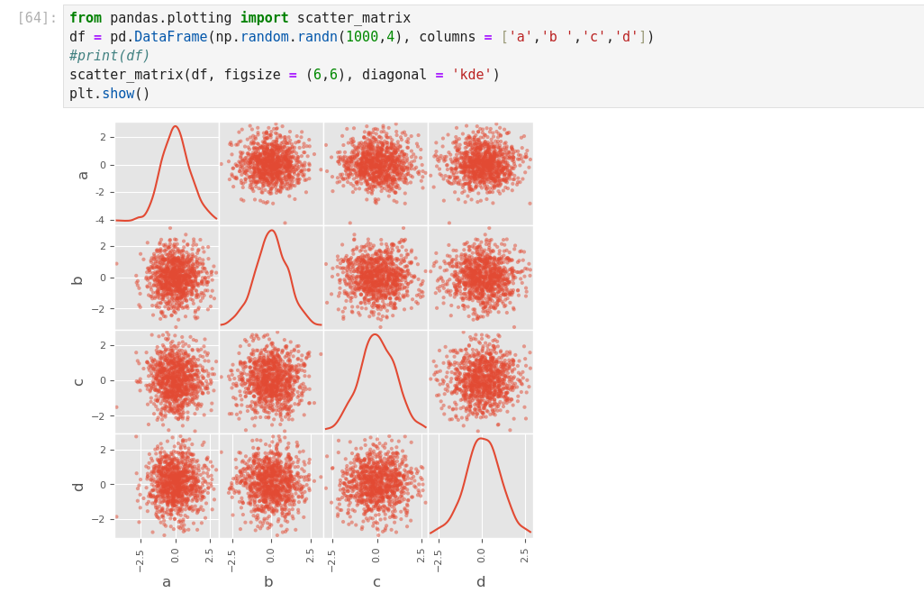Click the commented-out #print(df) line

click(x=109, y=56)
